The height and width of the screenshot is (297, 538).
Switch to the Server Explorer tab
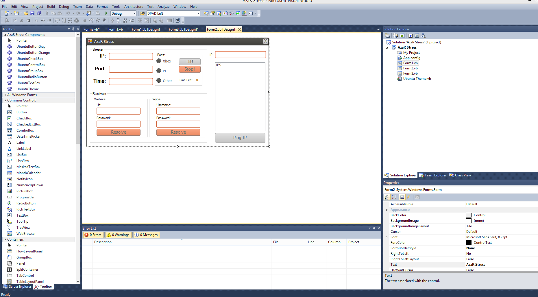tap(17, 287)
